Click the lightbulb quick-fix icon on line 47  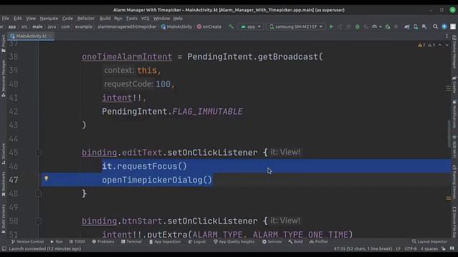(46, 178)
